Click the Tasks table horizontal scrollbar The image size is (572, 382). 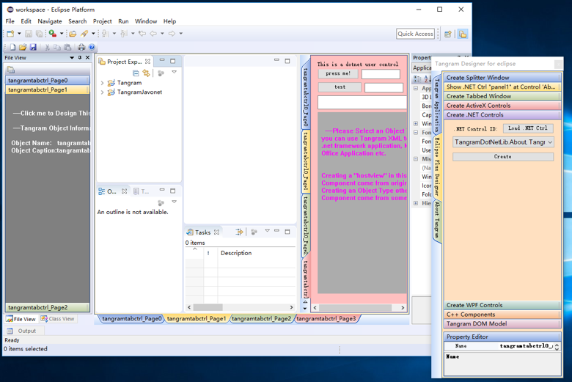pos(240,307)
